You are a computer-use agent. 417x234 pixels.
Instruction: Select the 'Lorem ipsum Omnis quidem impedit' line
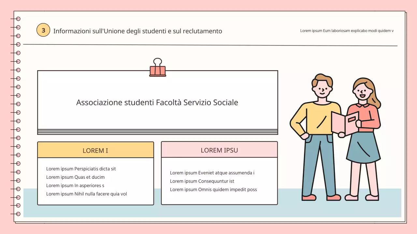213,190
